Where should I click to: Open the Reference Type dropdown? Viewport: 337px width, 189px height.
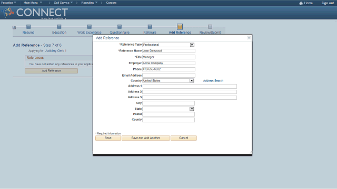[x=192, y=45]
